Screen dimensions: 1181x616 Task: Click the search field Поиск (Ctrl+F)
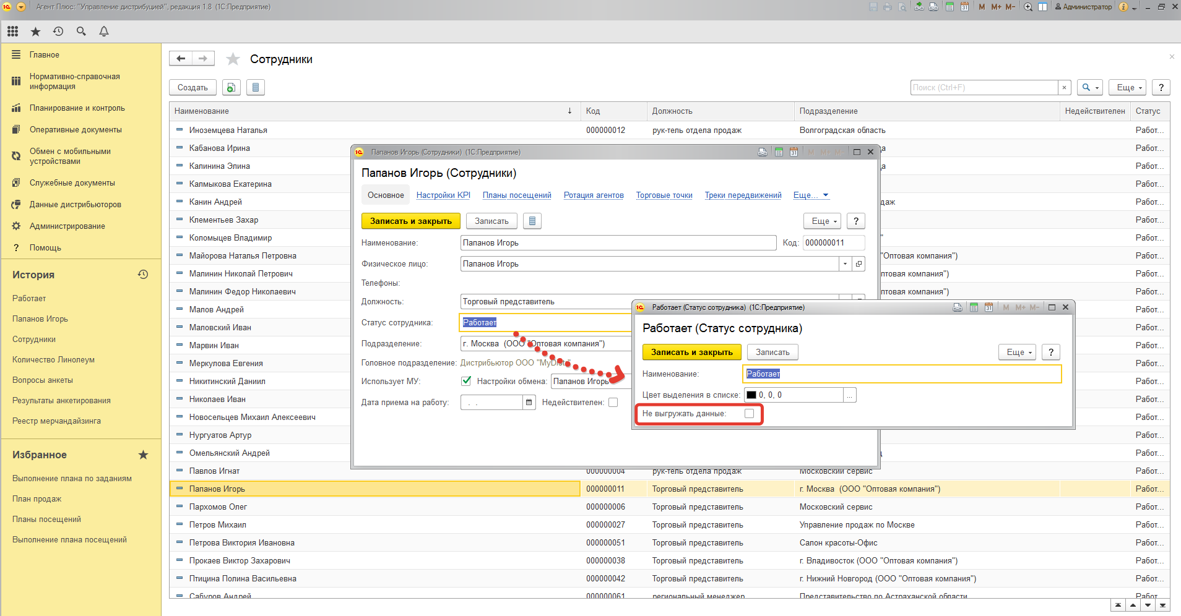coord(984,87)
